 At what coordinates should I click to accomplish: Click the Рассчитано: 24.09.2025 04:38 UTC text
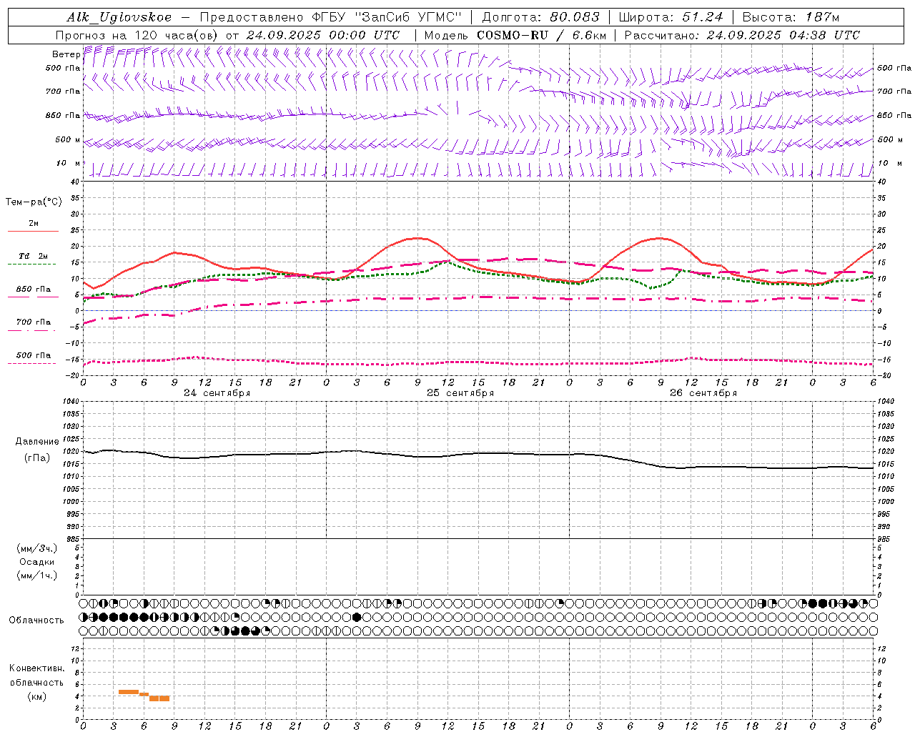[742, 35]
